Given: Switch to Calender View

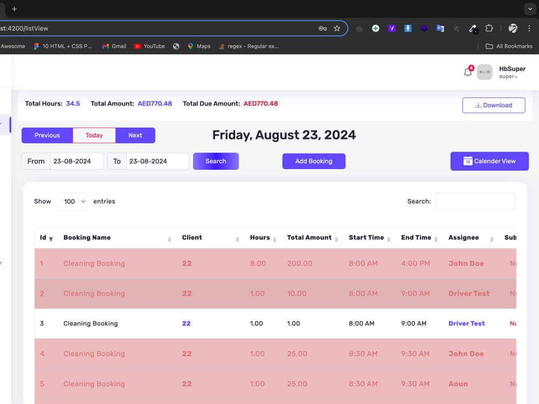Looking at the screenshot, I should pyautogui.click(x=489, y=161).
